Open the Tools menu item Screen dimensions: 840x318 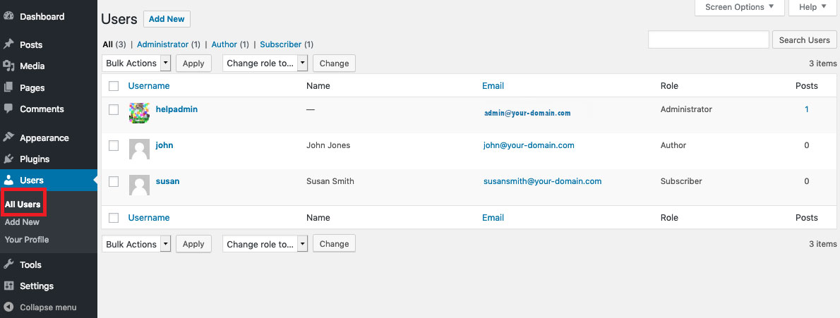pyautogui.click(x=30, y=264)
